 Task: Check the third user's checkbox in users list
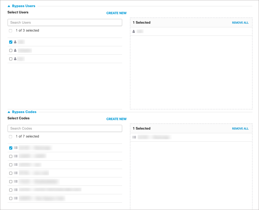point(11,59)
